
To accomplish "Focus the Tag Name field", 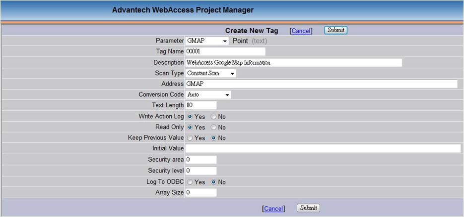I will tap(225, 51).
